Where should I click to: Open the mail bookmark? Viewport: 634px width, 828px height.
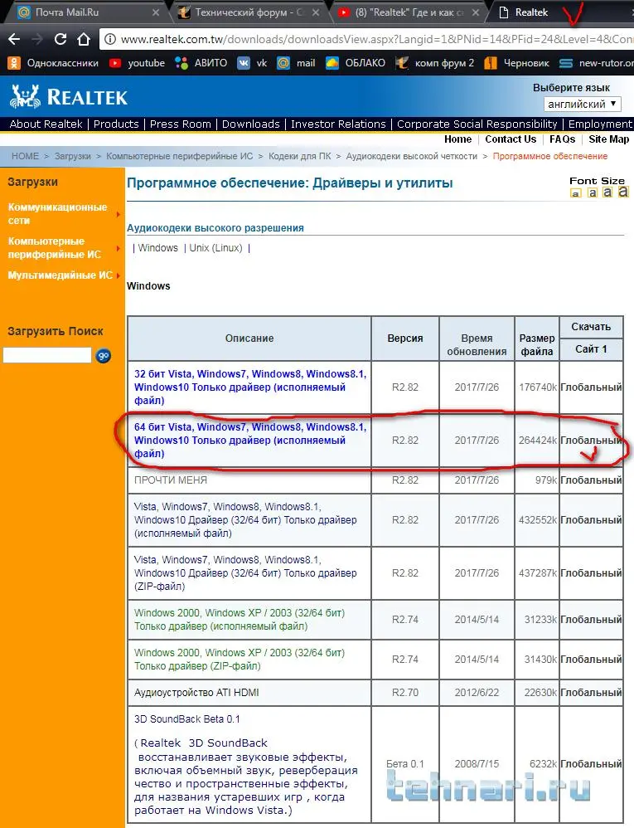[296, 63]
